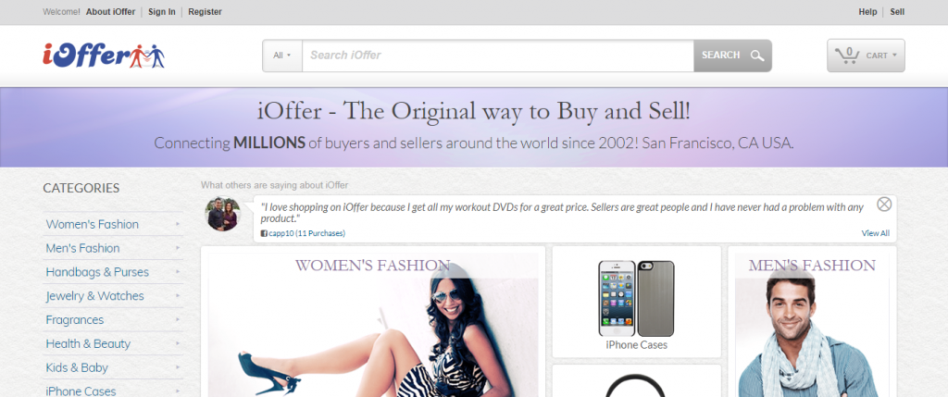Open the reviewer's profile photo

[x=223, y=214]
